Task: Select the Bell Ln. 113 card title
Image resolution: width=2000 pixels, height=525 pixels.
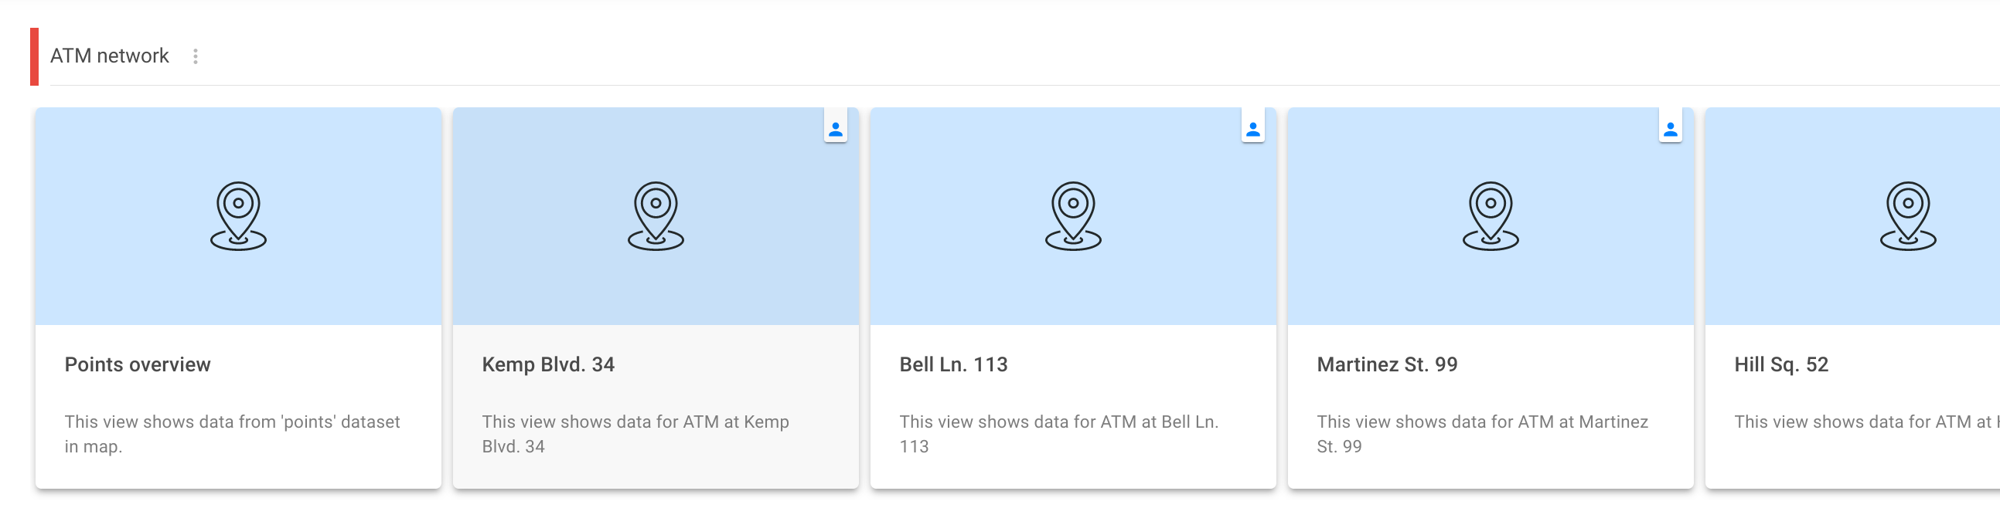Action: [x=953, y=364]
